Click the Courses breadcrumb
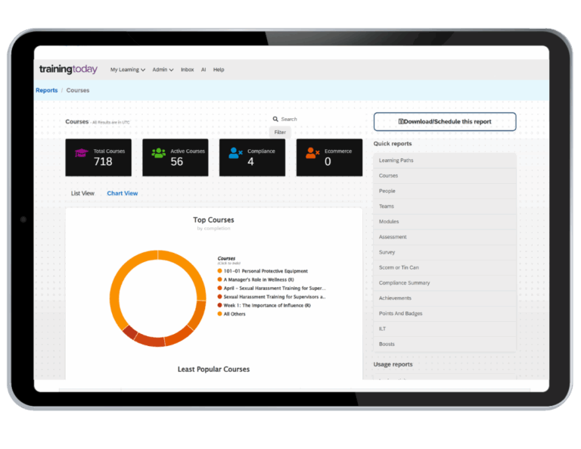 78,90
